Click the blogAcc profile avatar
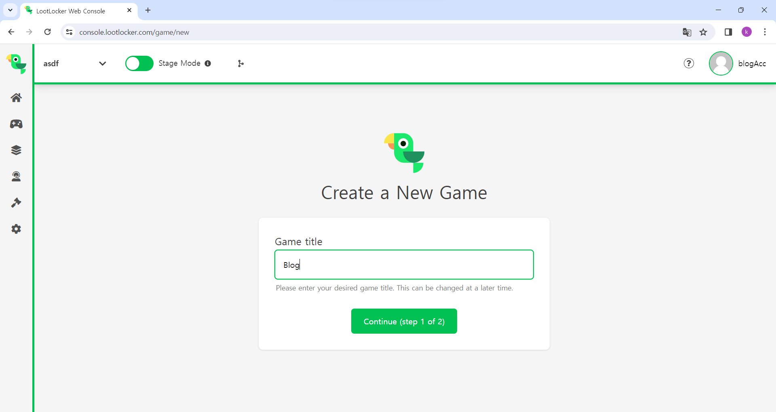Image resolution: width=776 pixels, height=412 pixels. 721,63
